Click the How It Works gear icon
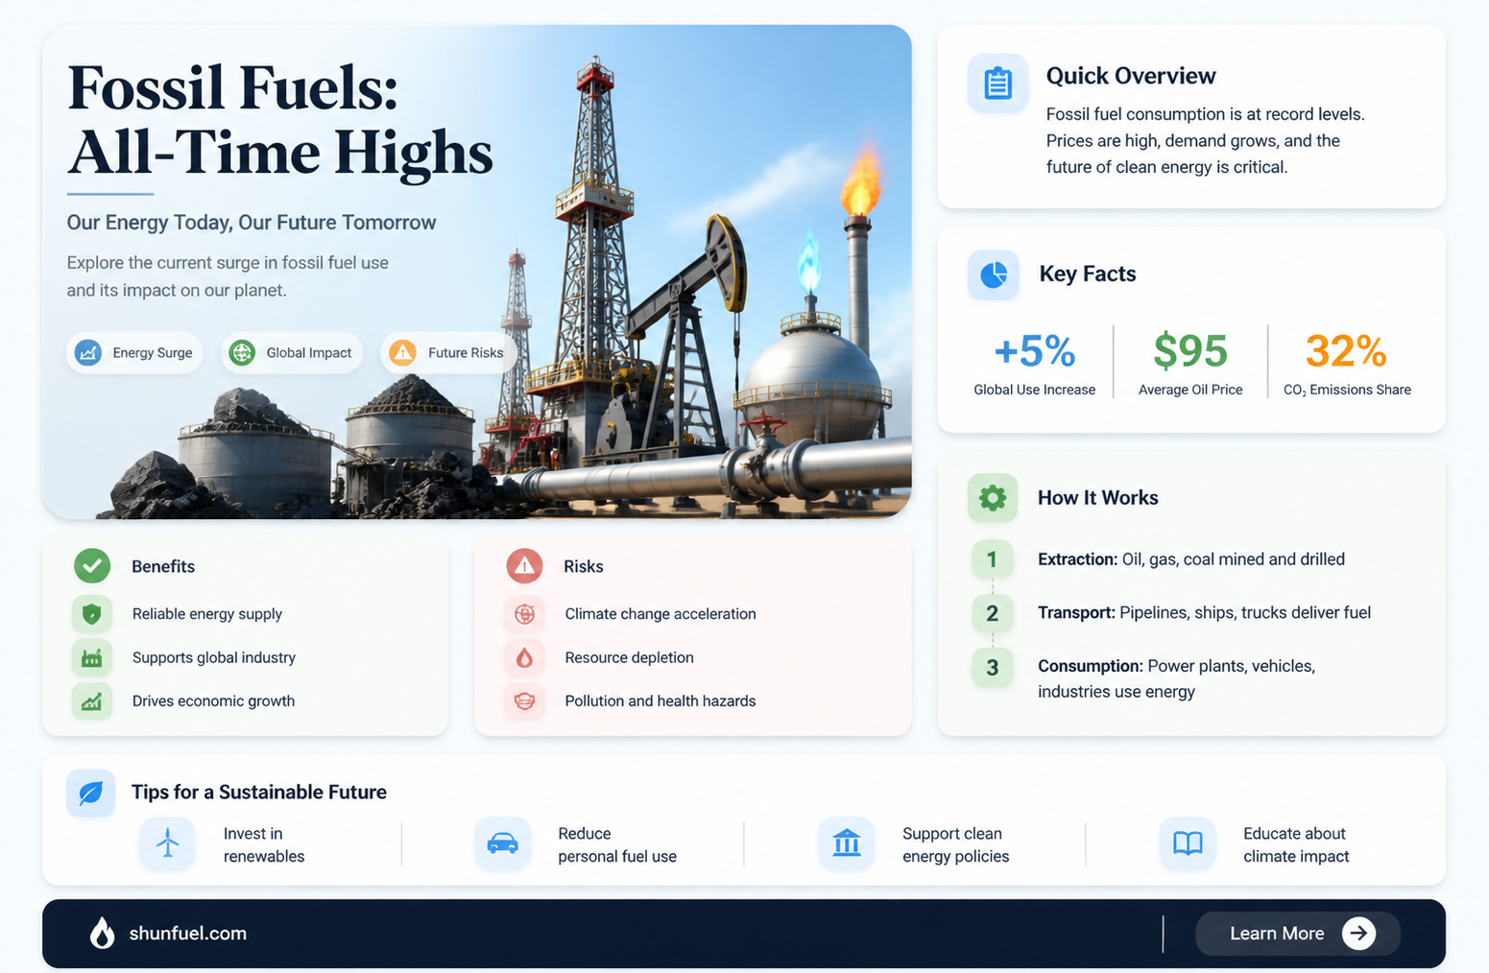1489x973 pixels. click(993, 497)
